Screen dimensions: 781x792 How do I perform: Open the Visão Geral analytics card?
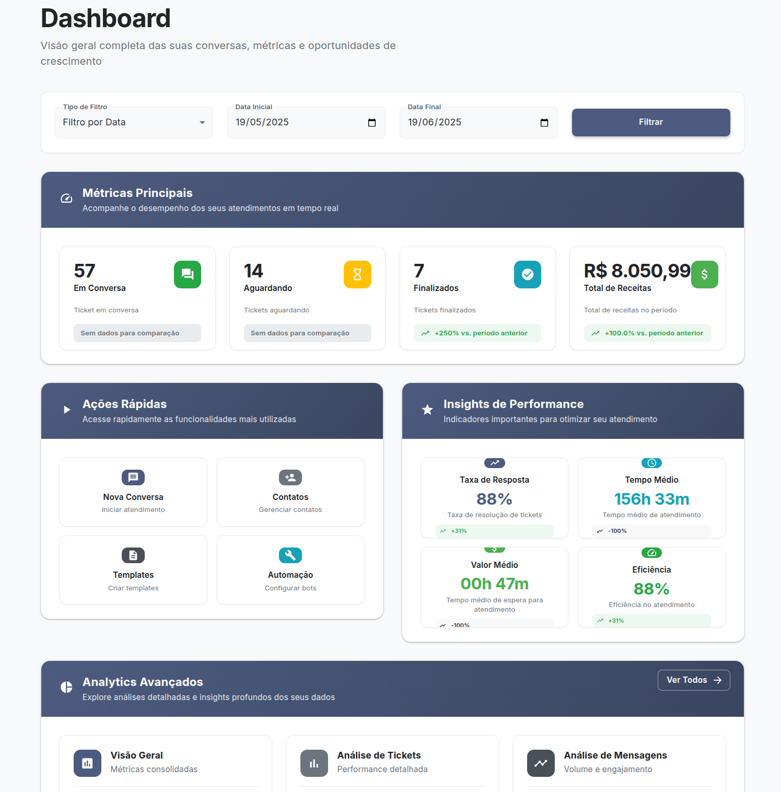point(166,763)
